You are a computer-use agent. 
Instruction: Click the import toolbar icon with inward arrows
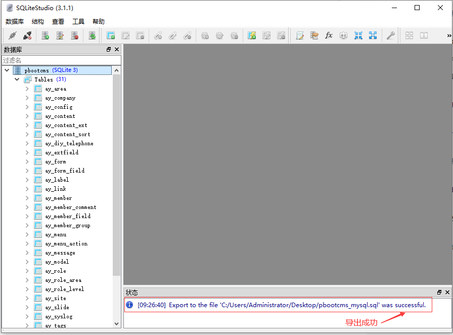(x=358, y=35)
